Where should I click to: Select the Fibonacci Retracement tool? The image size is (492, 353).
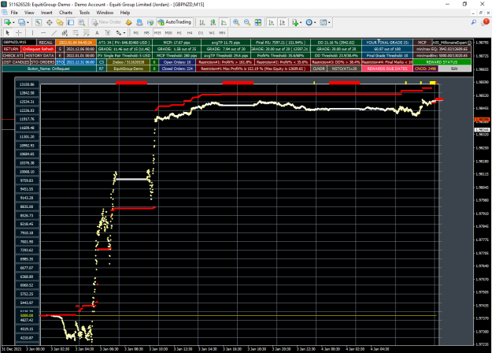(76, 32)
